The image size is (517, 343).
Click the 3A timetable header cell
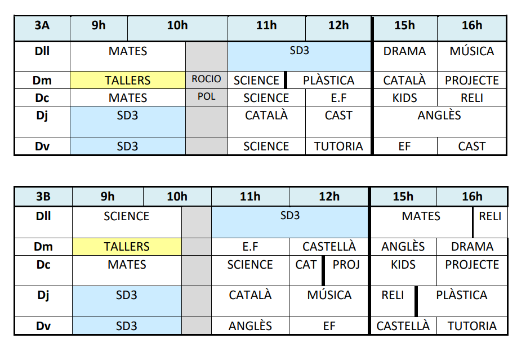pos(42,25)
